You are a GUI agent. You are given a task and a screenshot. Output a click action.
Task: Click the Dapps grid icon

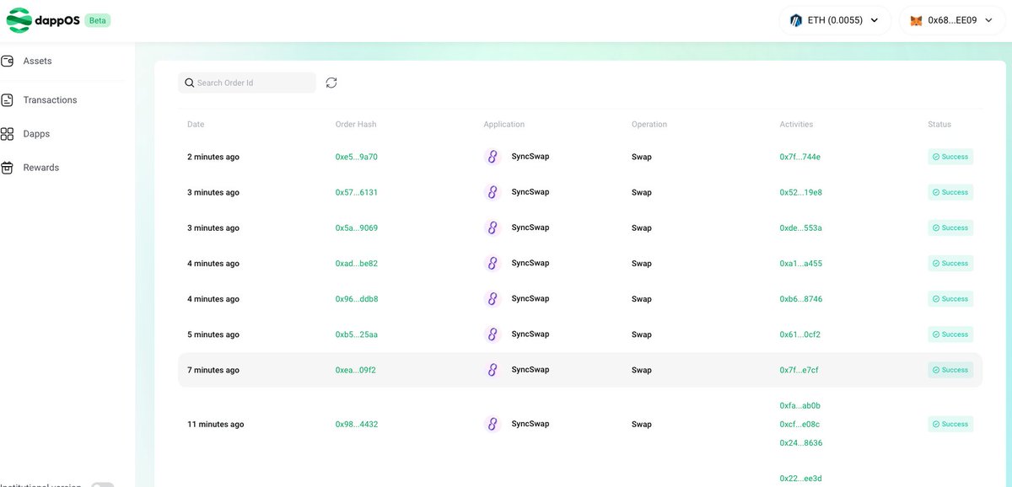click(8, 134)
